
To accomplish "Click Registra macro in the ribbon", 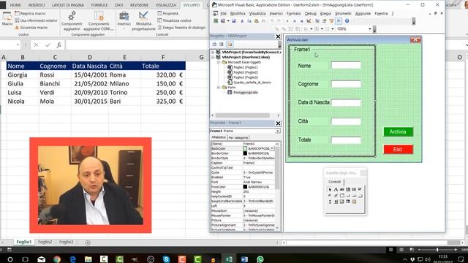I will click(30, 13).
